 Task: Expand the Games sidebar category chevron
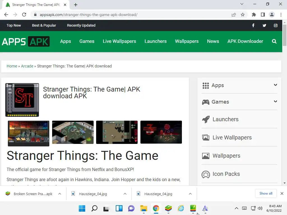tap(275, 101)
